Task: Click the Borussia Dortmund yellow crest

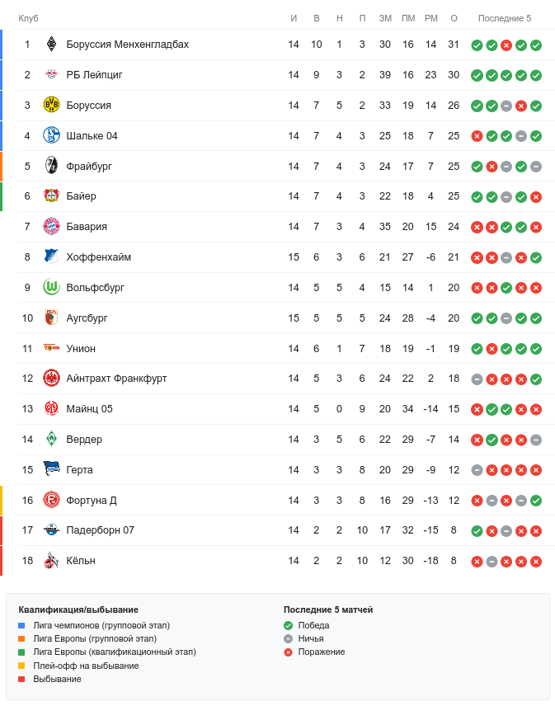Action: pyautogui.click(x=52, y=106)
